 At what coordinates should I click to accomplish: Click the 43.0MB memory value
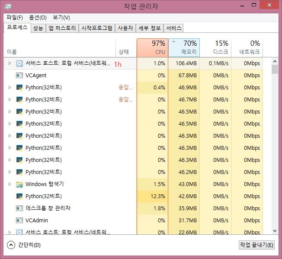(188, 184)
